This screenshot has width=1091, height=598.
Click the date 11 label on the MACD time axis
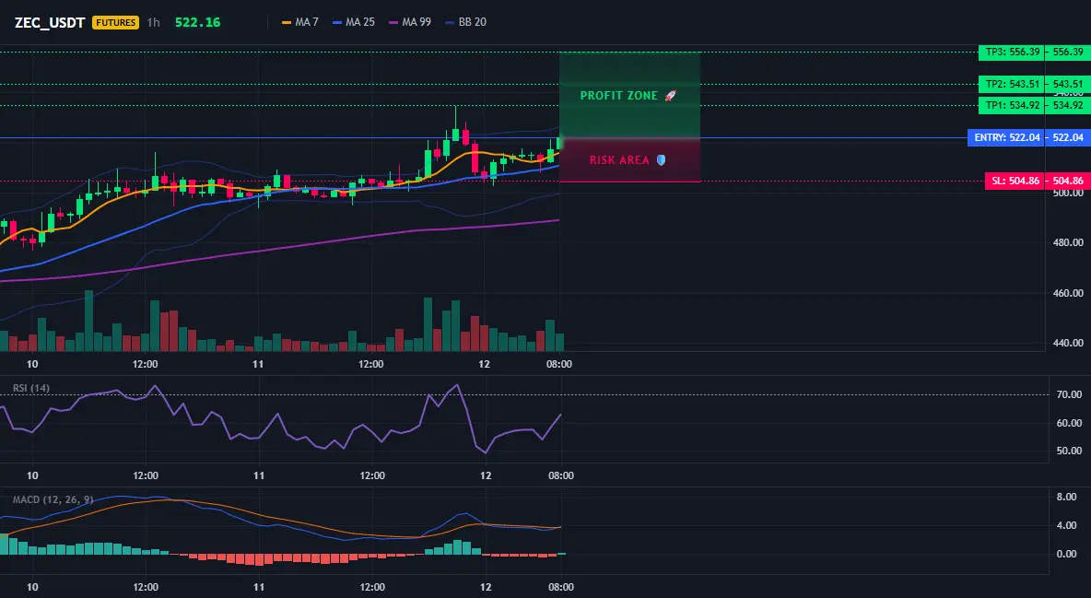pos(259,587)
